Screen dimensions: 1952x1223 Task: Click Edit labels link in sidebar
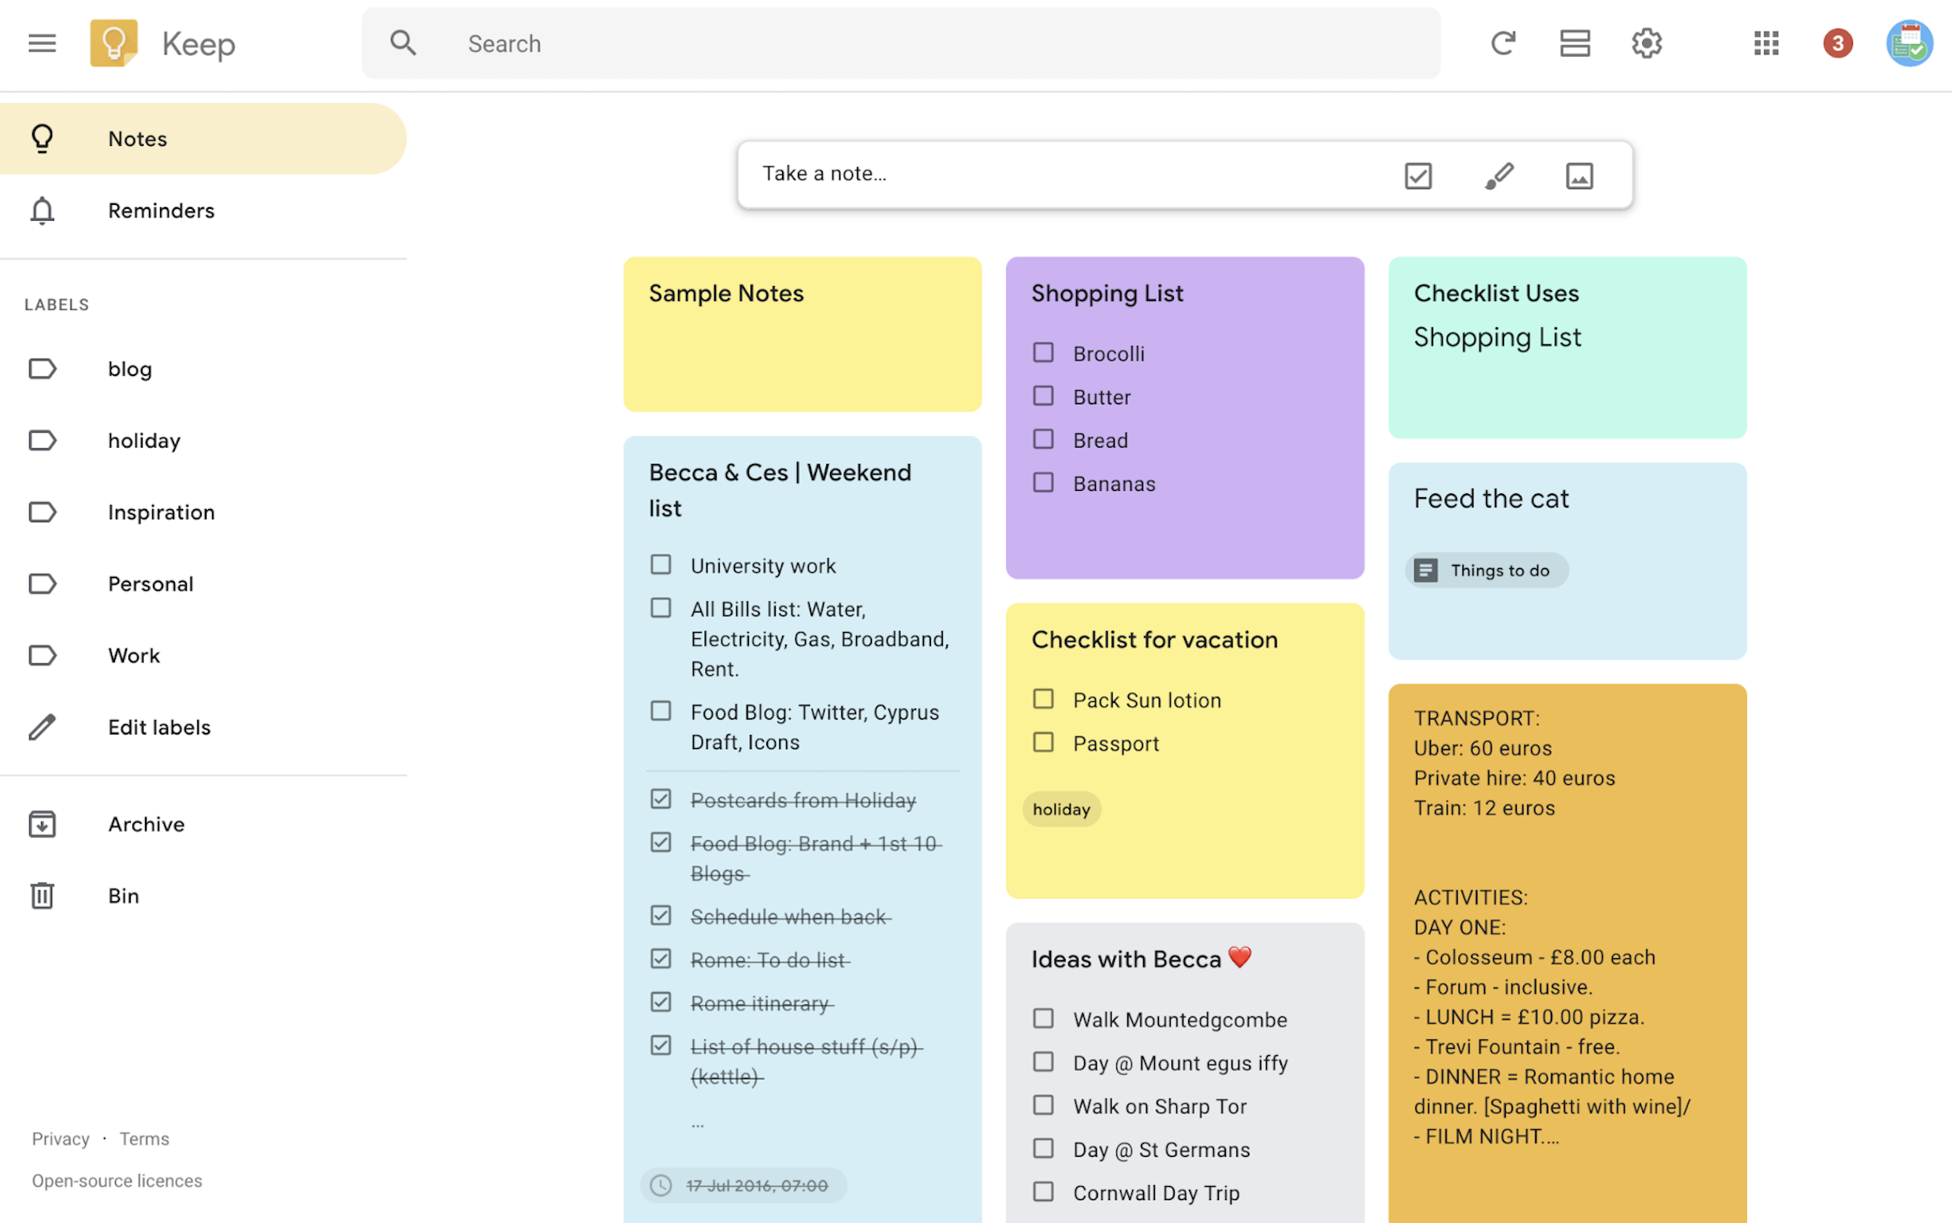[x=159, y=726]
